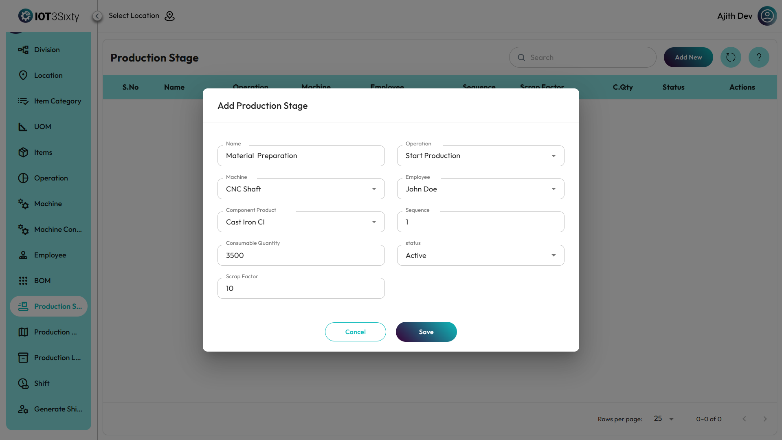Click the refresh icon button

click(731, 57)
